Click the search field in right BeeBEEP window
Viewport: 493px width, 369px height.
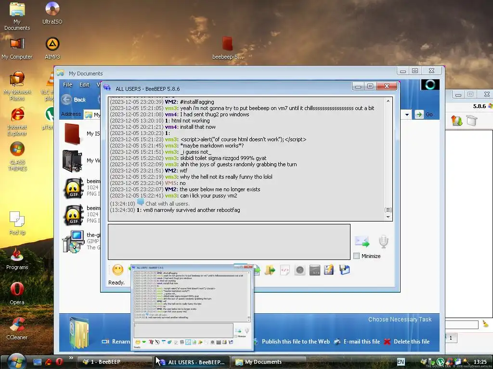pos(461,324)
